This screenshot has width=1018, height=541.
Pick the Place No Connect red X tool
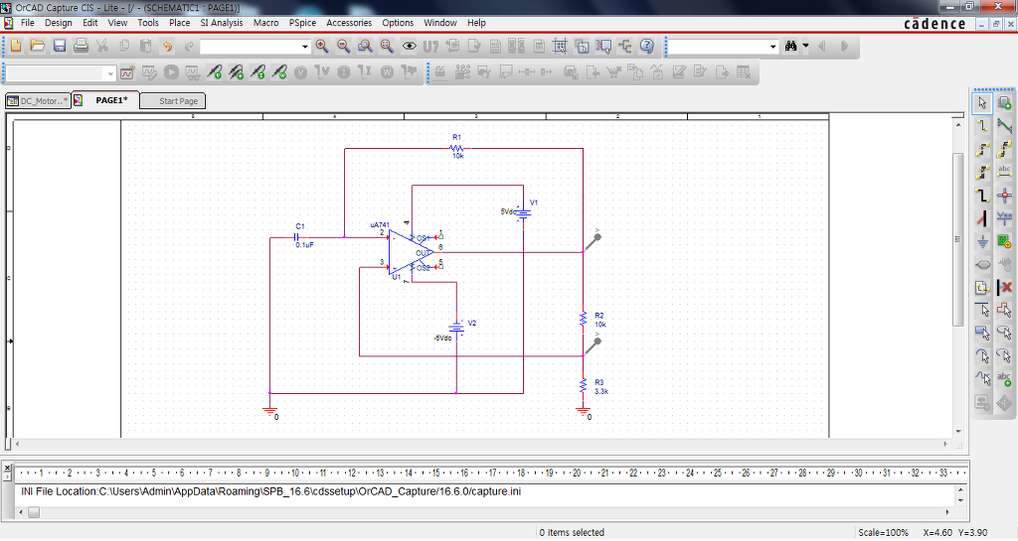click(x=1004, y=287)
